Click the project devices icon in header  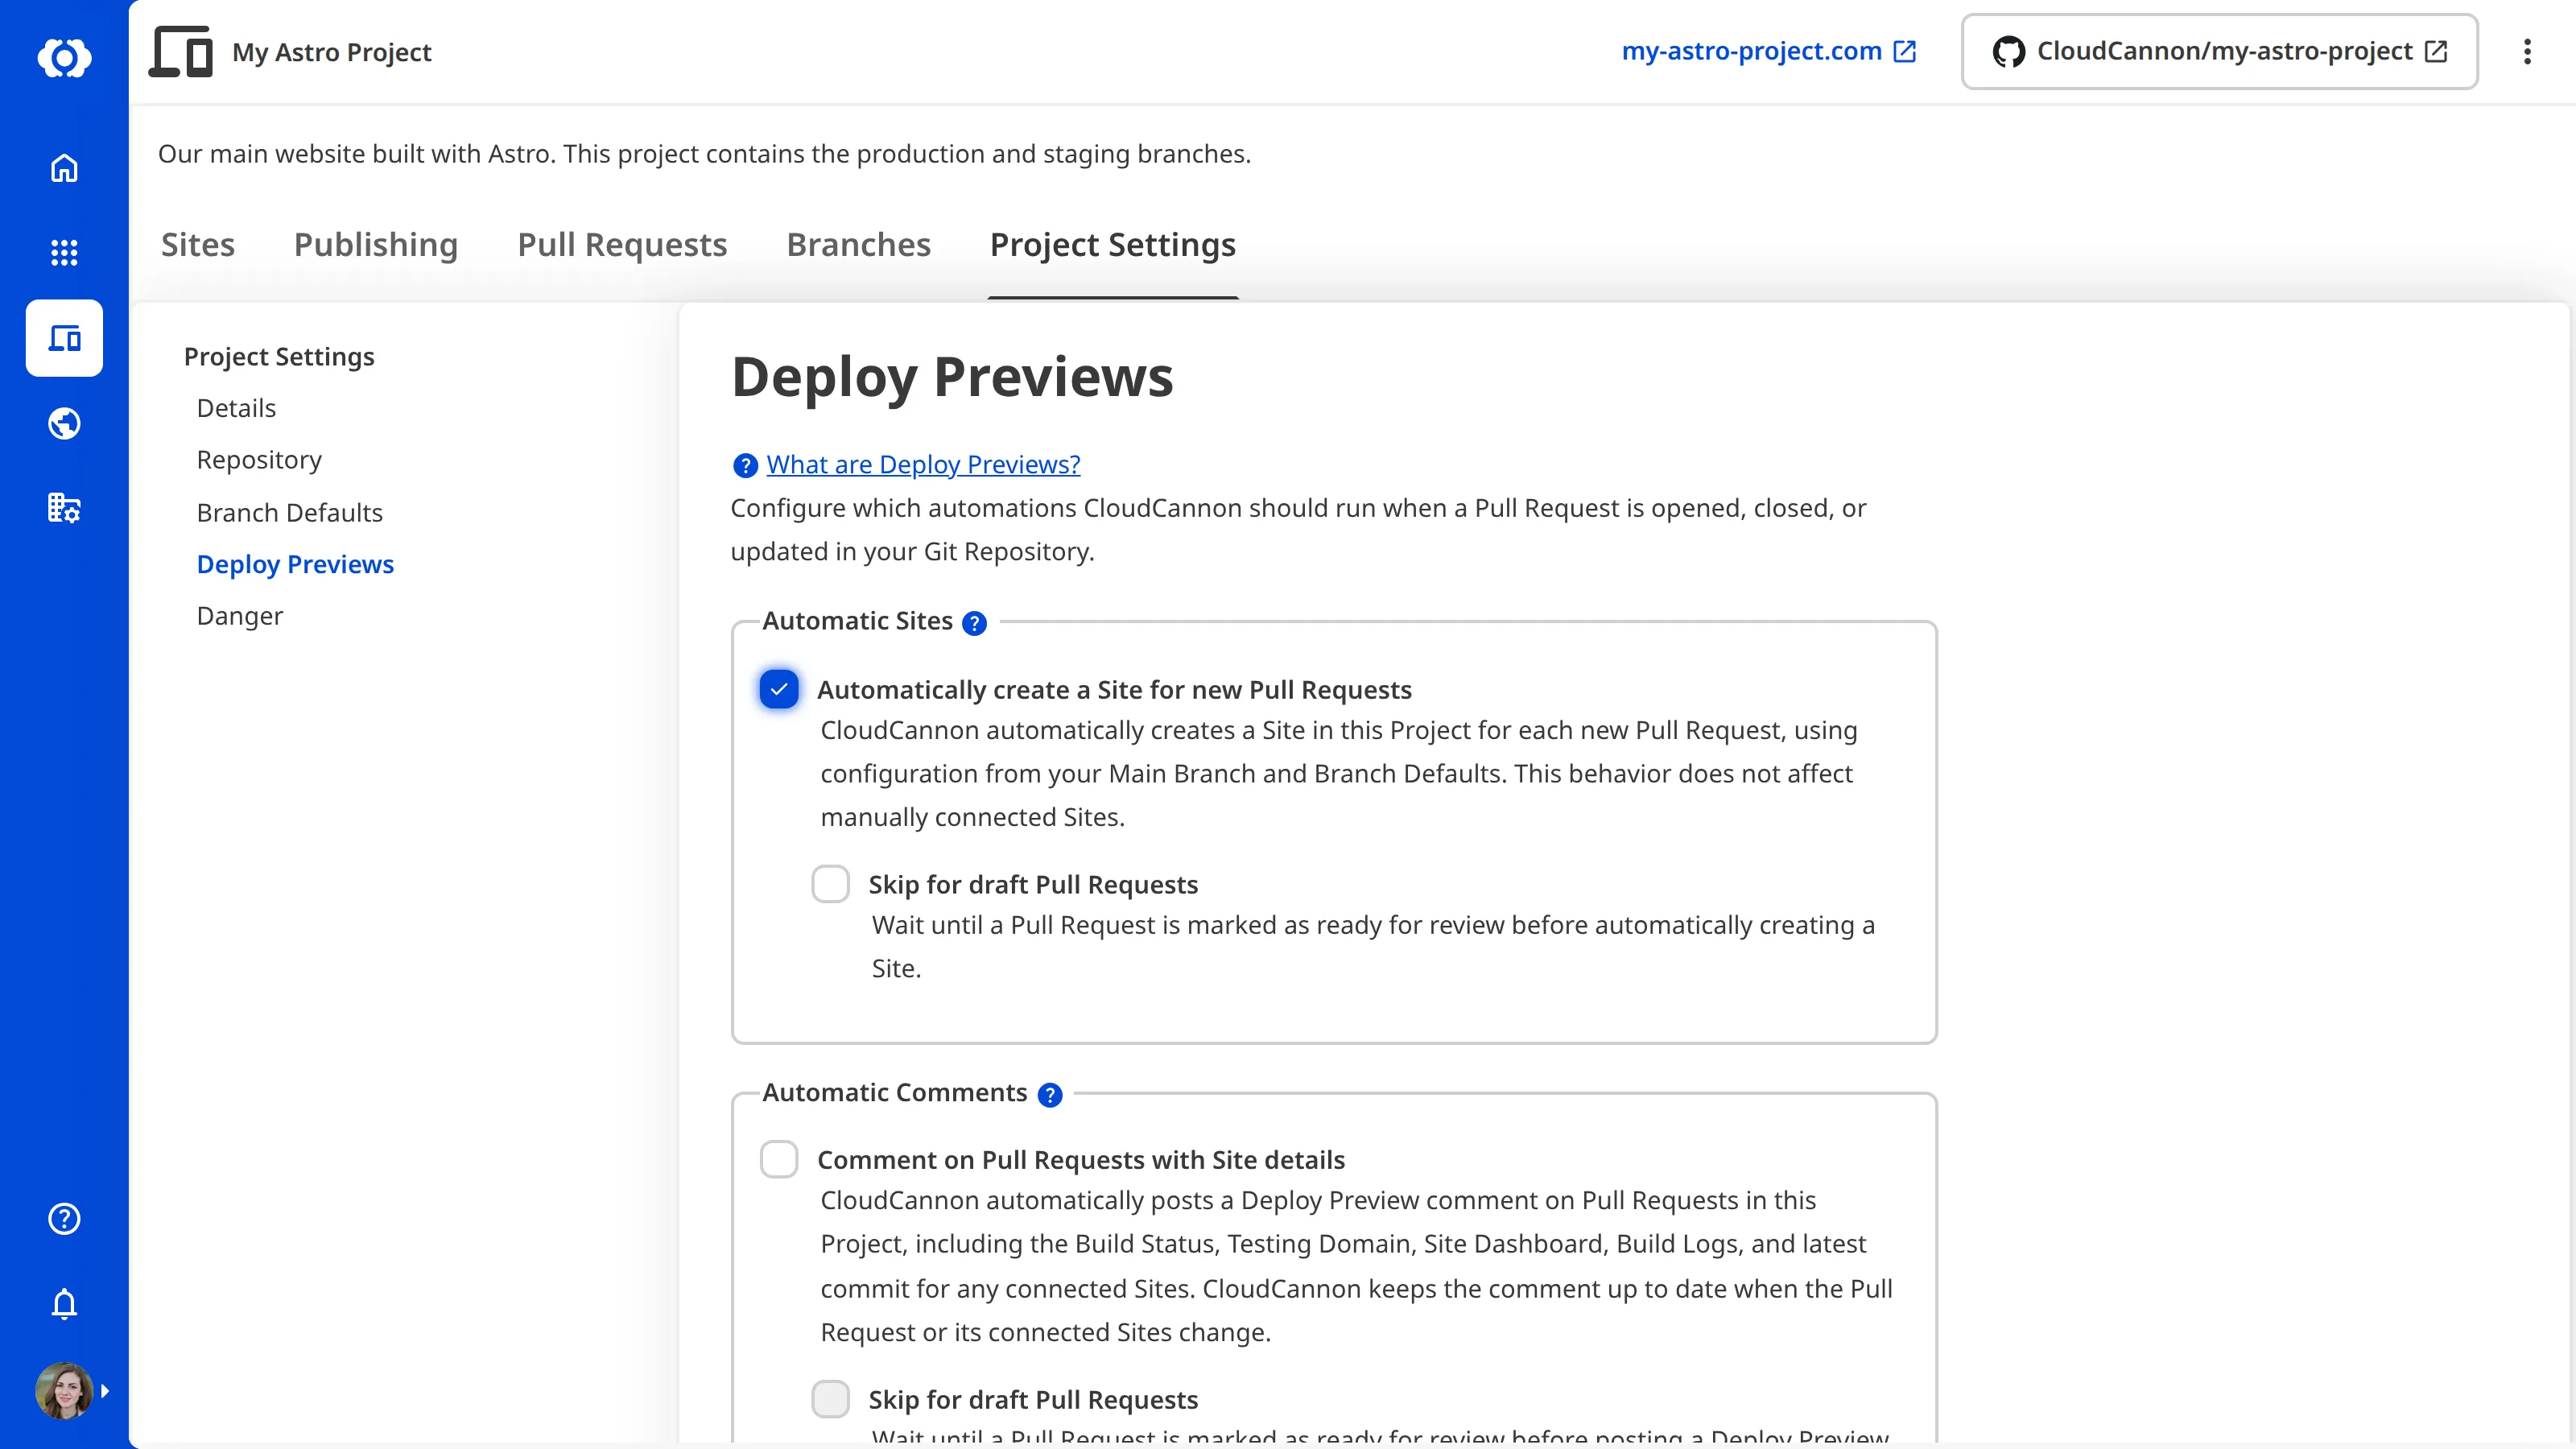[181, 52]
